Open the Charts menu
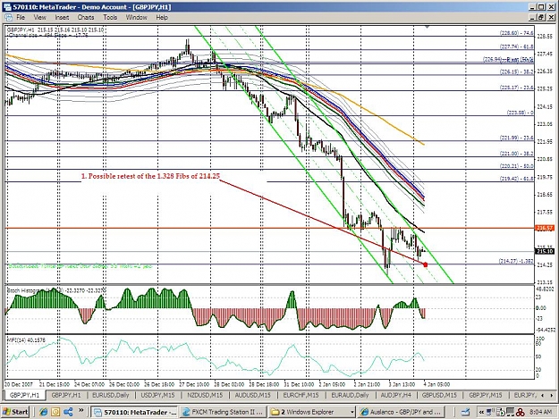Viewport: 559px width, 419px height. pos(86,18)
